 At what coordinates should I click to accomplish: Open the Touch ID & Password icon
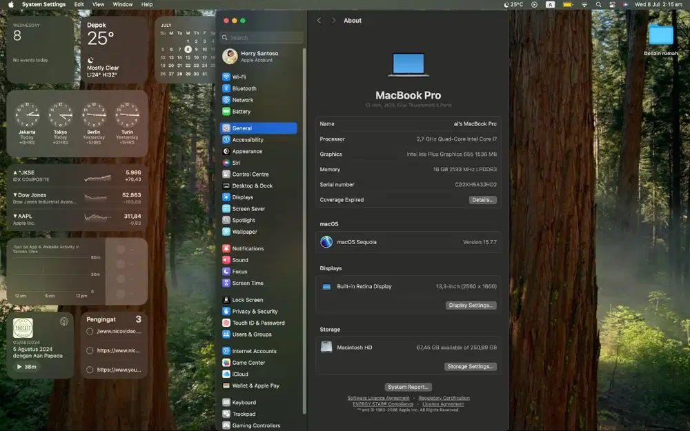tap(226, 323)
